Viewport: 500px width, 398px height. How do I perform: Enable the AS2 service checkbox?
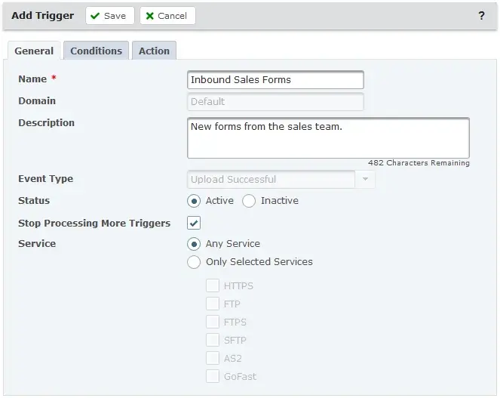pos(213,359)
